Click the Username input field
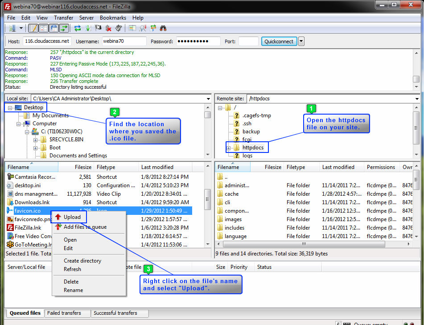The image size is (424, 325). coord(124,41)
